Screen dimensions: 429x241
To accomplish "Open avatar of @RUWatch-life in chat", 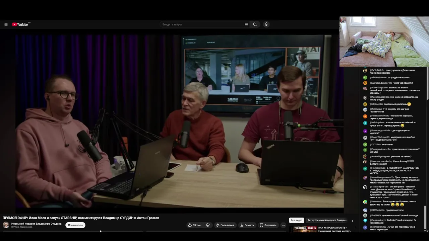I will tap(365, 210).
